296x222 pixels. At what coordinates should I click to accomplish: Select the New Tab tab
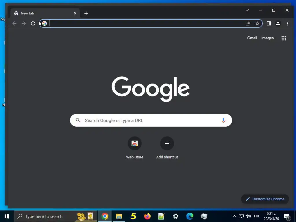pyautogui.click(x=45, y=13)
